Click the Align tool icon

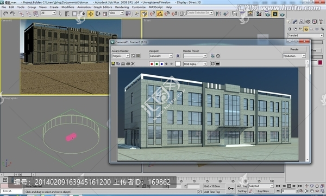pos(226,14)
